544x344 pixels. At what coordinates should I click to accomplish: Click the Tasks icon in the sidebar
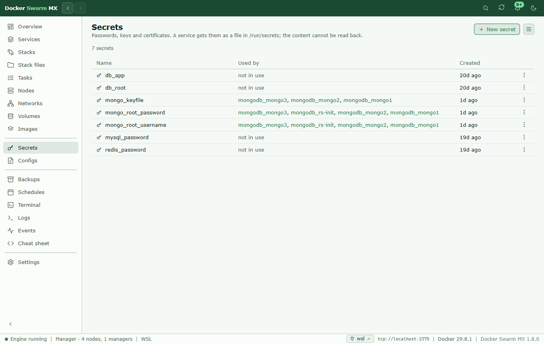point(11,78)
